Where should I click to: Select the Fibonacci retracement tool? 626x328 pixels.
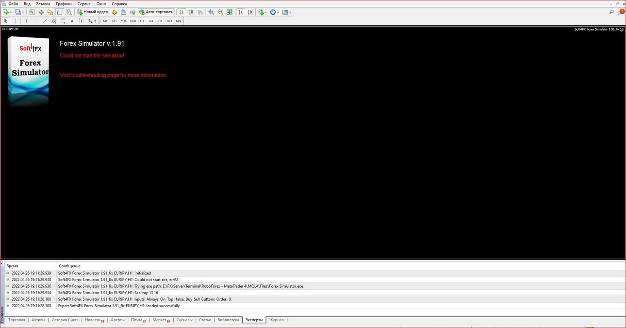pyautogui.click(x=63, y=21)
